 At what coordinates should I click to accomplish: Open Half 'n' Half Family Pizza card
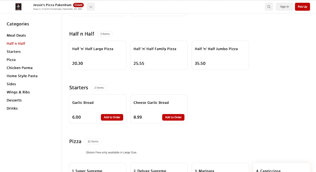pos(159,55)
